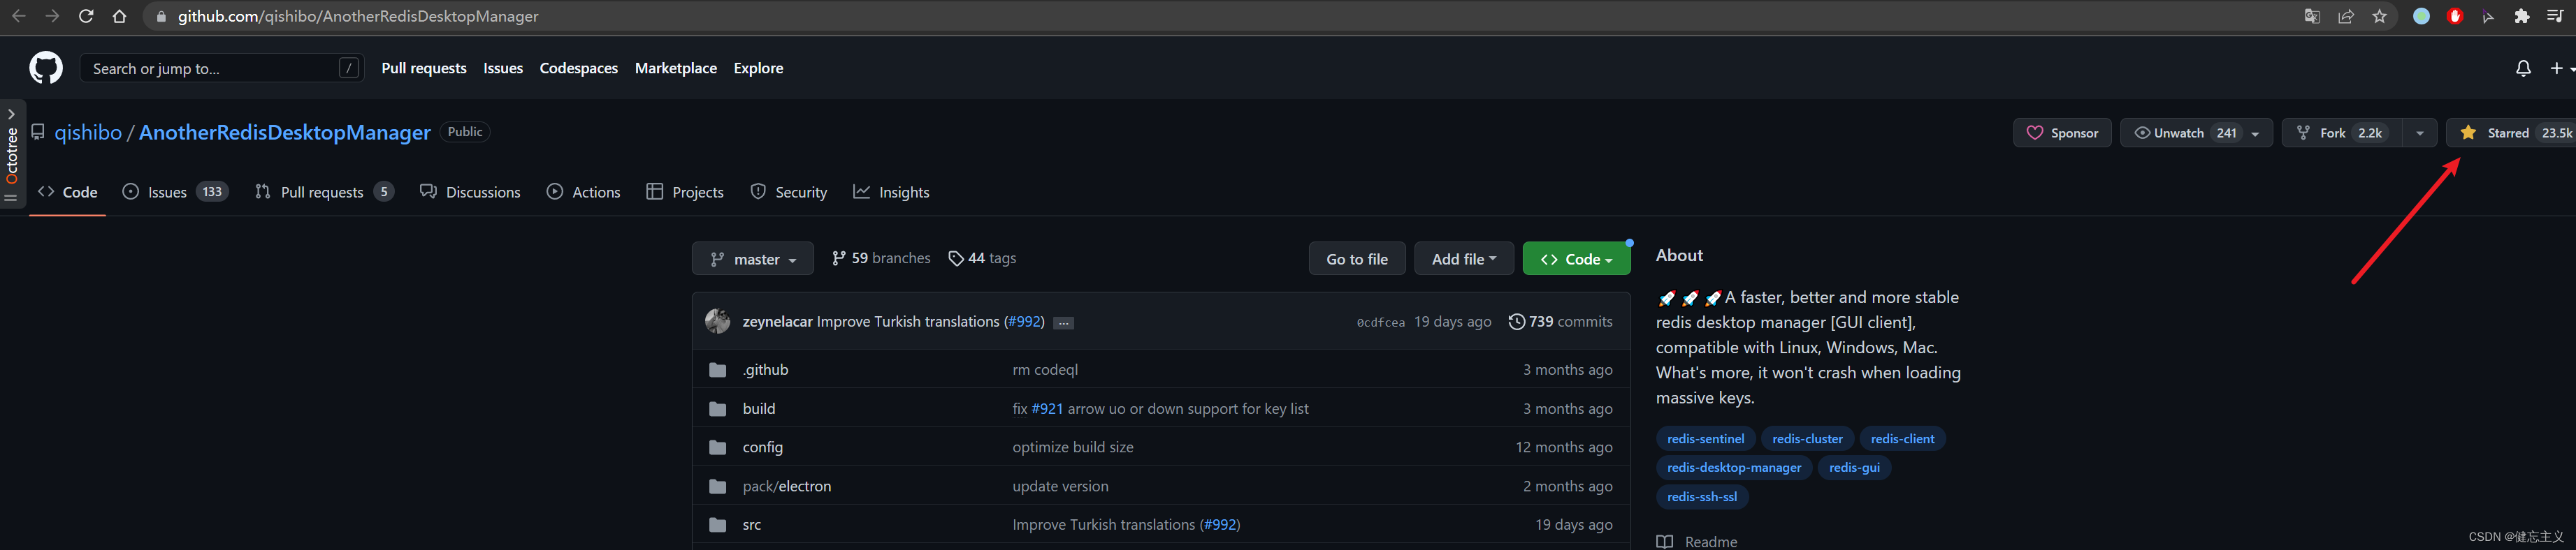
Task: Open the Pull requests repo tab
Action: [x=324, y=192]
